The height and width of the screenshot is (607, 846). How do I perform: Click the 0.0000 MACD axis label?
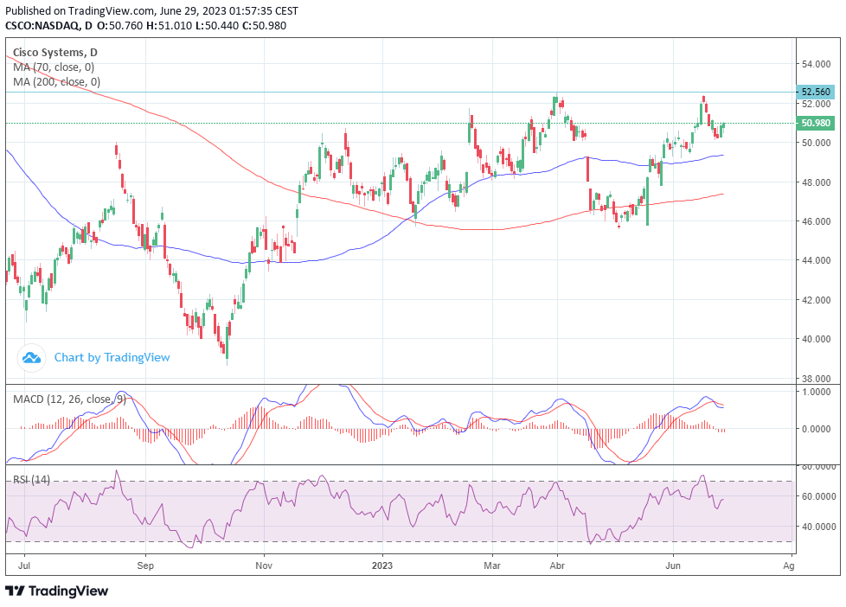click(x=816, y=429)
